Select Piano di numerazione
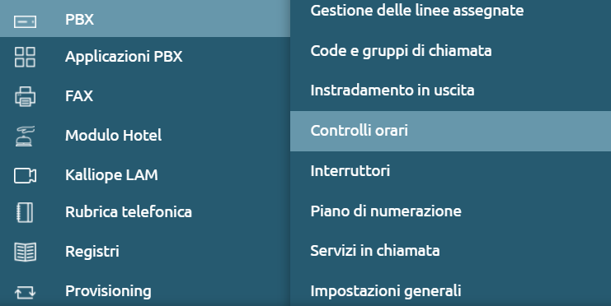611x306 pixels. pos(450,211)
